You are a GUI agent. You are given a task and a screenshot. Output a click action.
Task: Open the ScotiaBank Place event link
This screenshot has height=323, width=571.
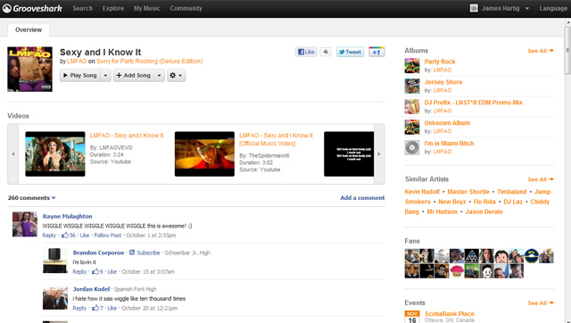(x=450, y=313)
